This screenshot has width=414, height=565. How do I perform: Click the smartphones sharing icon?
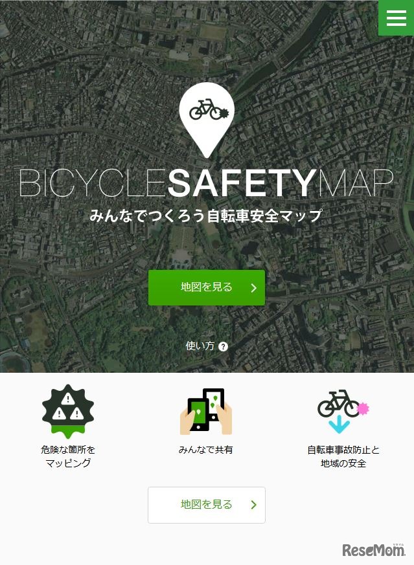[206, 412]
